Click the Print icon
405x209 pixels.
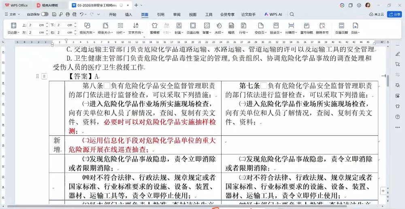coord(68,15)
